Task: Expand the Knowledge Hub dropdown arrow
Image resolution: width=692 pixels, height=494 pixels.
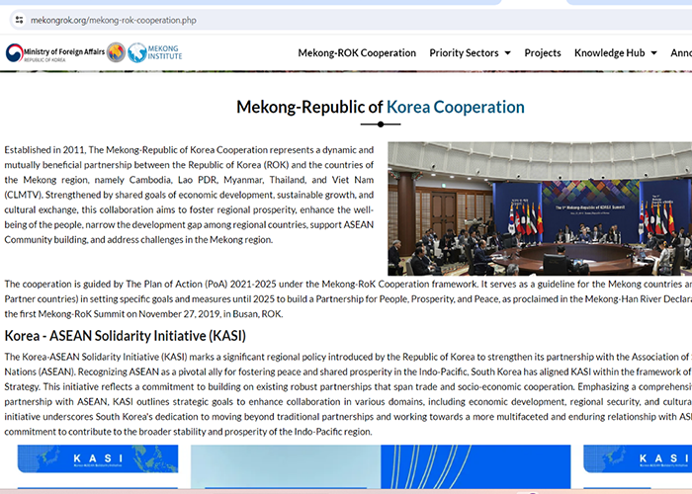Action: coord(653,53)
